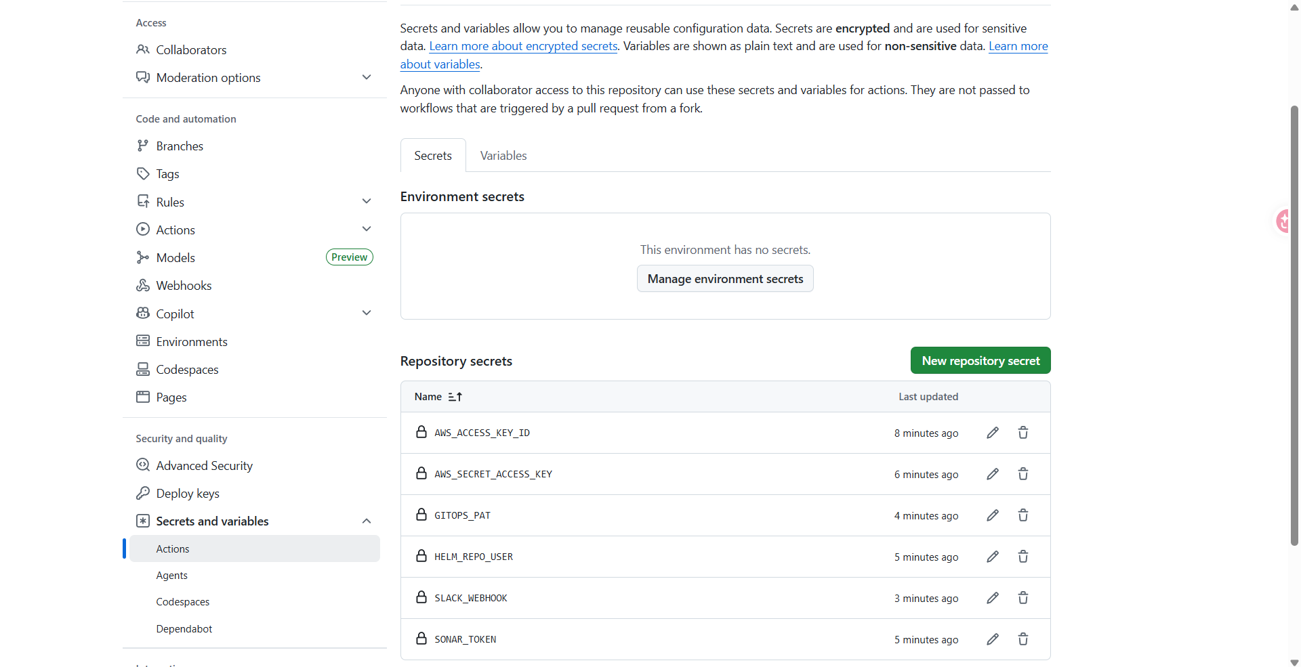Click the Collaborators people icon
This screenshot has width=1301, height=667.
tap(143, 49)
